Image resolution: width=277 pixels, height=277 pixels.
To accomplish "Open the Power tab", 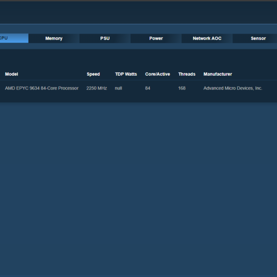I will 156,38.
